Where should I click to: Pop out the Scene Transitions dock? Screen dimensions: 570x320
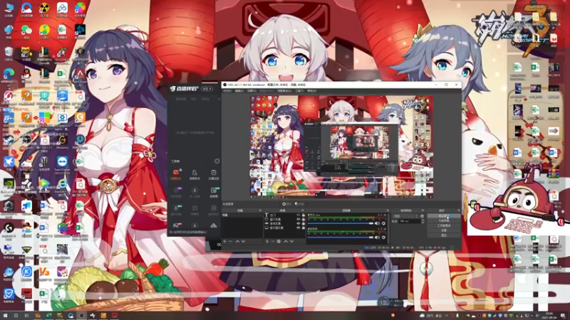(x=423, y=210)
